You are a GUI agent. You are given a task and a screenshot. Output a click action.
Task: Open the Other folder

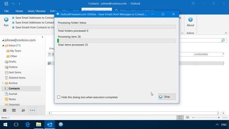tap(14, 56)
